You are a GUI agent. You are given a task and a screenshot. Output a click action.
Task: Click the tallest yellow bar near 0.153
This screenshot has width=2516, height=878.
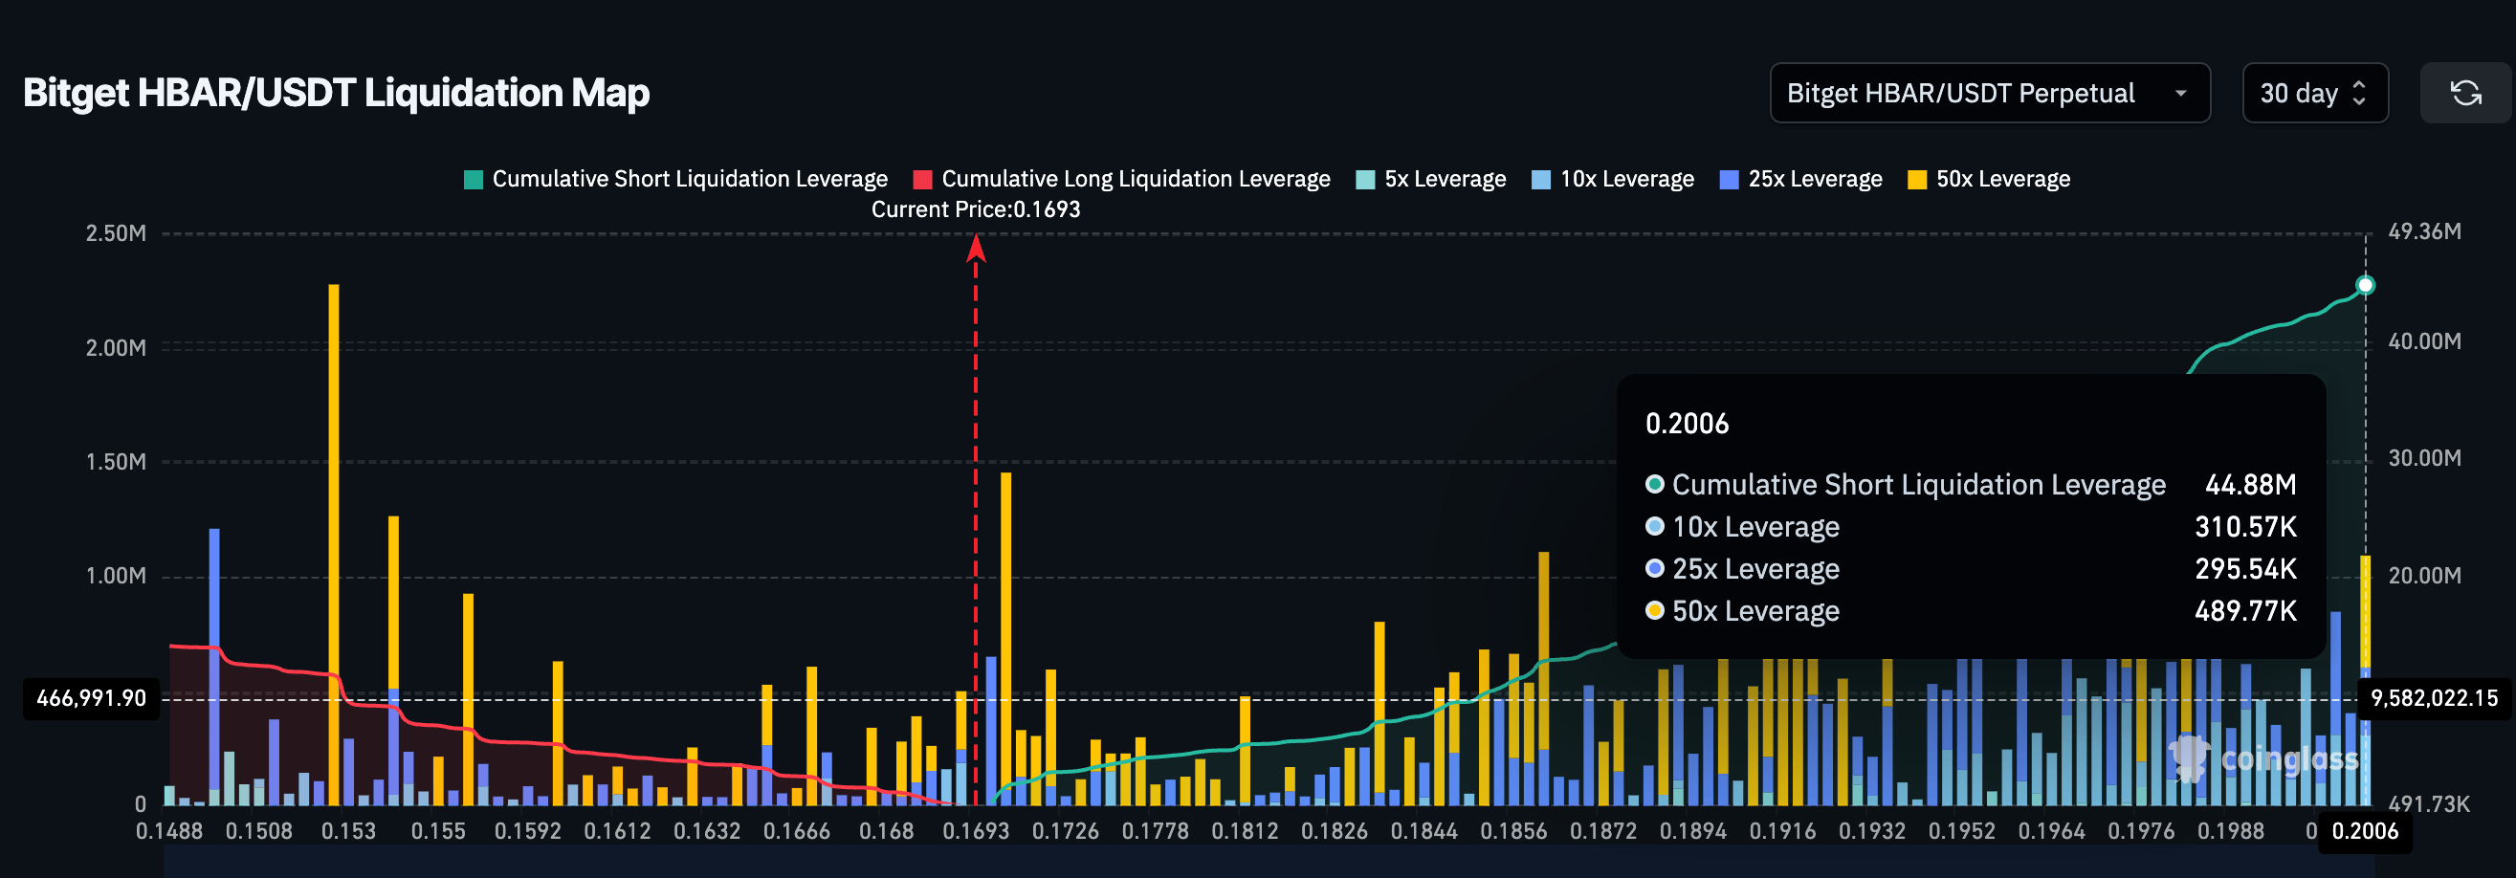coord(334,538)
